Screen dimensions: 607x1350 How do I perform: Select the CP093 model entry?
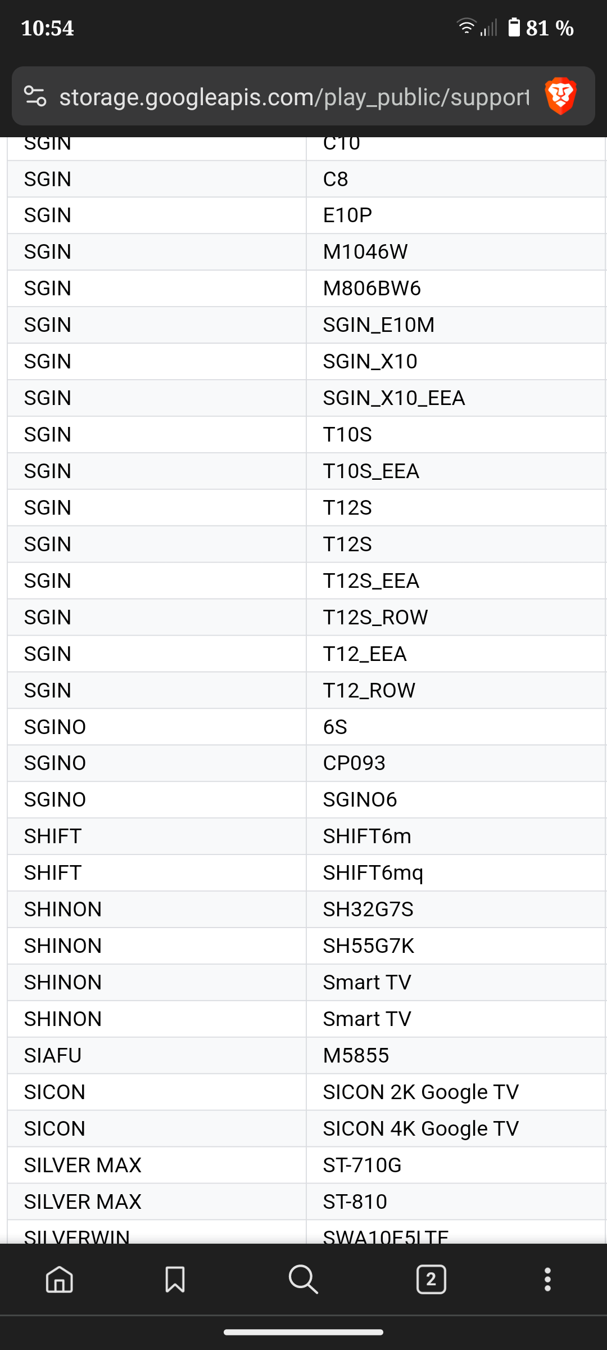click(354, 763)
